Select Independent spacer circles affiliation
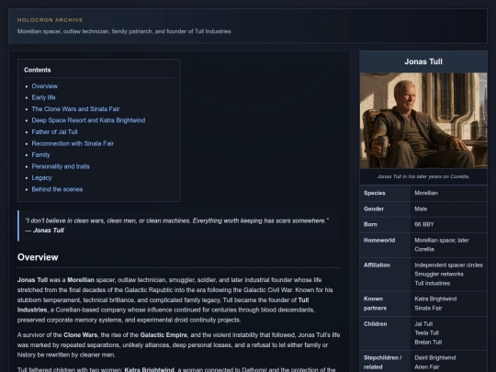The height and width of the screenshot is (372, 496). [448, 265]
